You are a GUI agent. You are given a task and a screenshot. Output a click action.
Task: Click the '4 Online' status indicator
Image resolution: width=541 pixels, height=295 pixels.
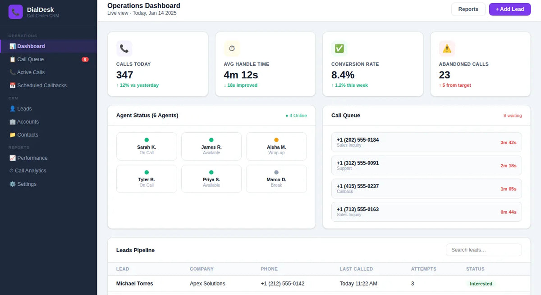pos(296,116)
